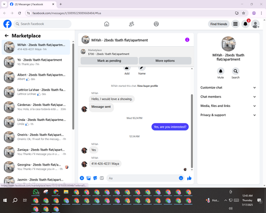This screenshot has width=266, height=213.
Task: Open File Explorer from taskbar
Action: (66, 192)
